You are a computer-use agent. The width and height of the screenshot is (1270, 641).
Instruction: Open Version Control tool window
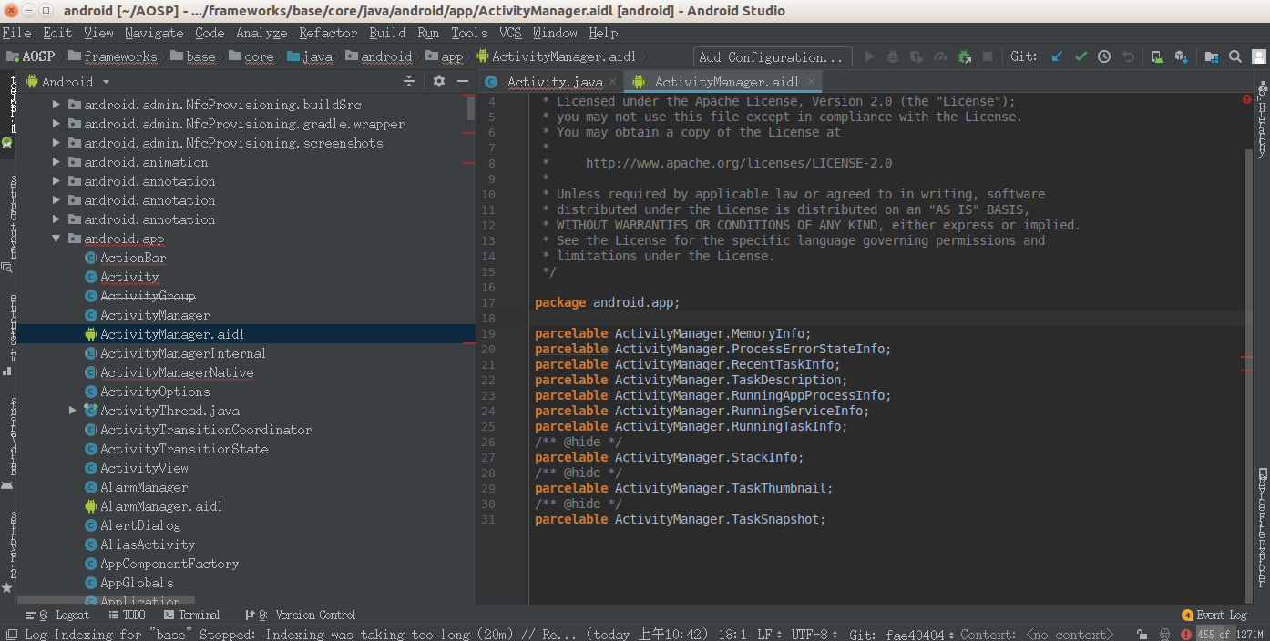[x=300, y=615]
